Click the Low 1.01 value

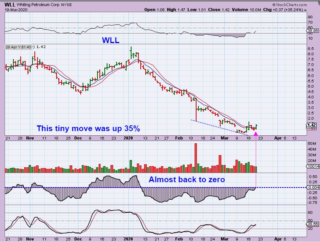(197, 10)
